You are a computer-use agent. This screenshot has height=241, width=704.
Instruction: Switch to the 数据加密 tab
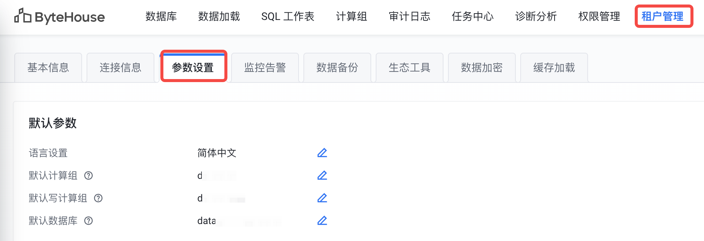click(x=482, y=68)
